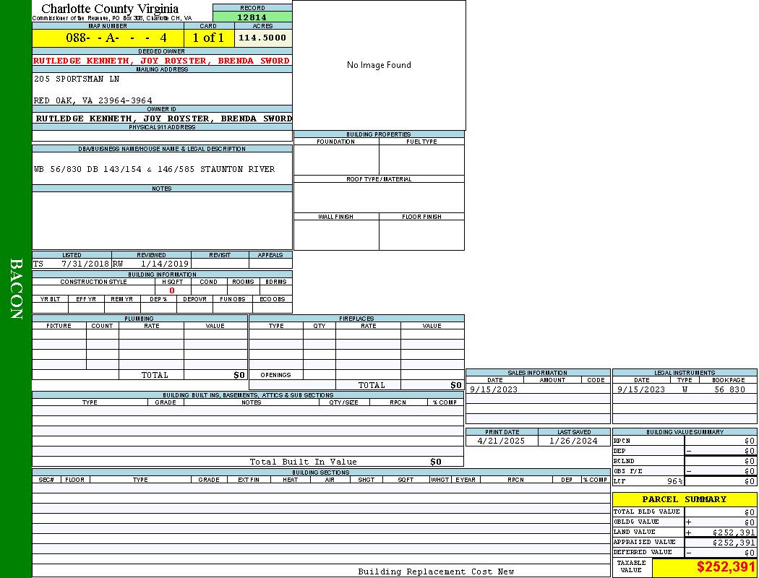This screenshot has height=578, width=759.
Task: Click the RED OAK, VA city line
Action: click(93, 101)
